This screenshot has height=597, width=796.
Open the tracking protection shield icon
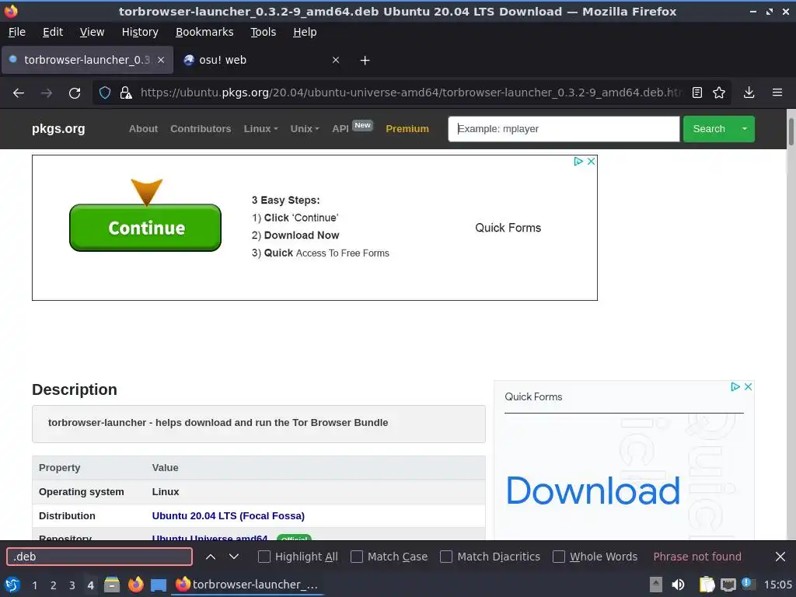point(105,93)
